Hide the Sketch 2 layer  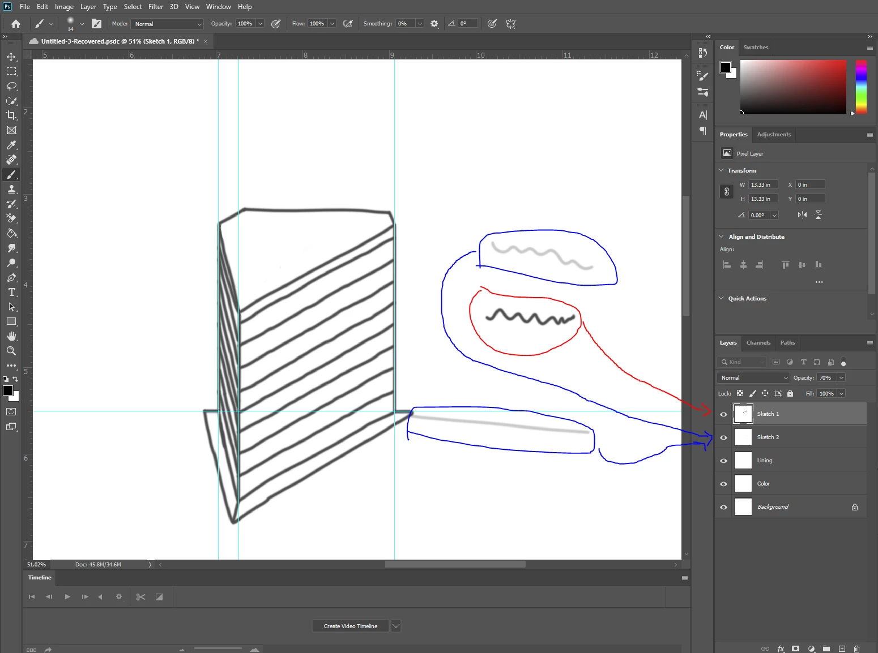[723, 437]
